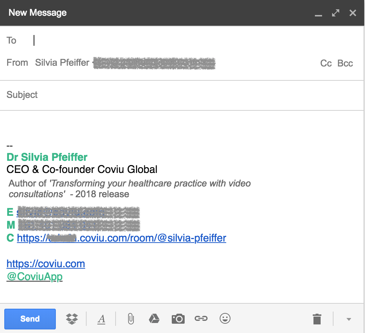This screenshot has width=365, height=333.
Task: Open the @CoviuApp link in signature
Action: tap(34, 277)
